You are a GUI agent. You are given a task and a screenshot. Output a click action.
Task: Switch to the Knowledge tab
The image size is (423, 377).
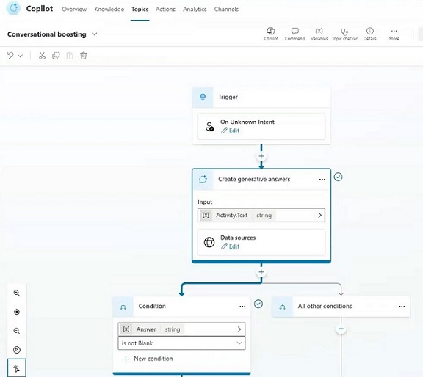pos(109,9)
